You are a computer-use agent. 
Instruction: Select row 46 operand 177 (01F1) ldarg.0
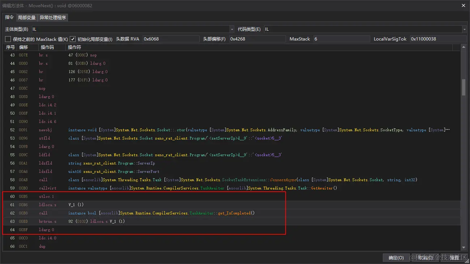pyautogui.click(x=88, y=80)
